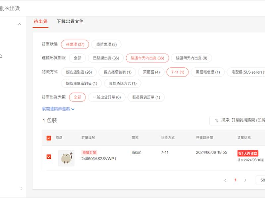
Task: Click the confirmed time 2024/06/06 18:55
Action: 211,152
